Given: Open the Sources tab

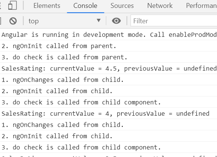Looking at the screenshot, I should click(x=122, y=6).
